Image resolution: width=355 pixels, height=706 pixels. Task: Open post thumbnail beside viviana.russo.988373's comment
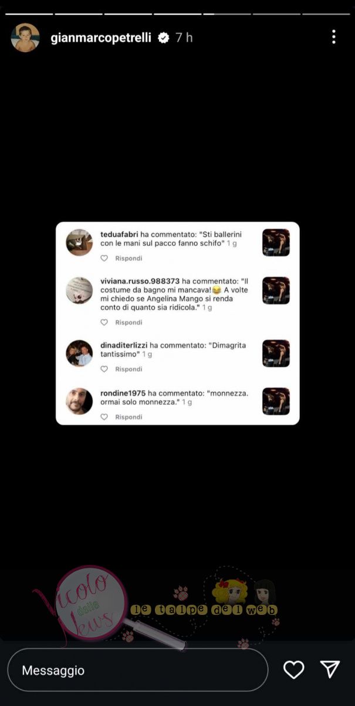coord(276,291)
